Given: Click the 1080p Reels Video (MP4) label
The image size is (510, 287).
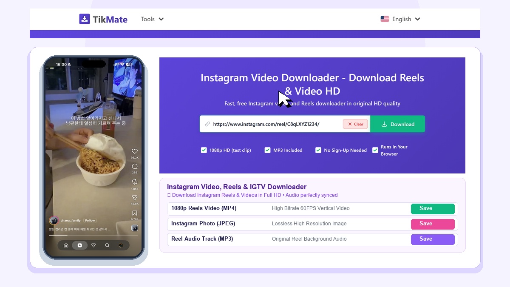Looking at the screenshot, I should click(204, 208).
